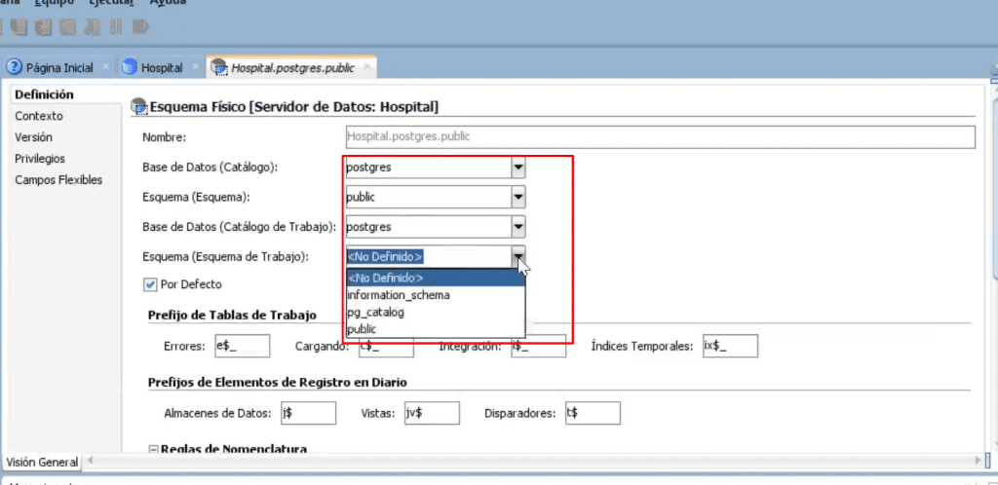Choose pg_catalog from the list
998x485 pixels.
click(x=436, y=312)
